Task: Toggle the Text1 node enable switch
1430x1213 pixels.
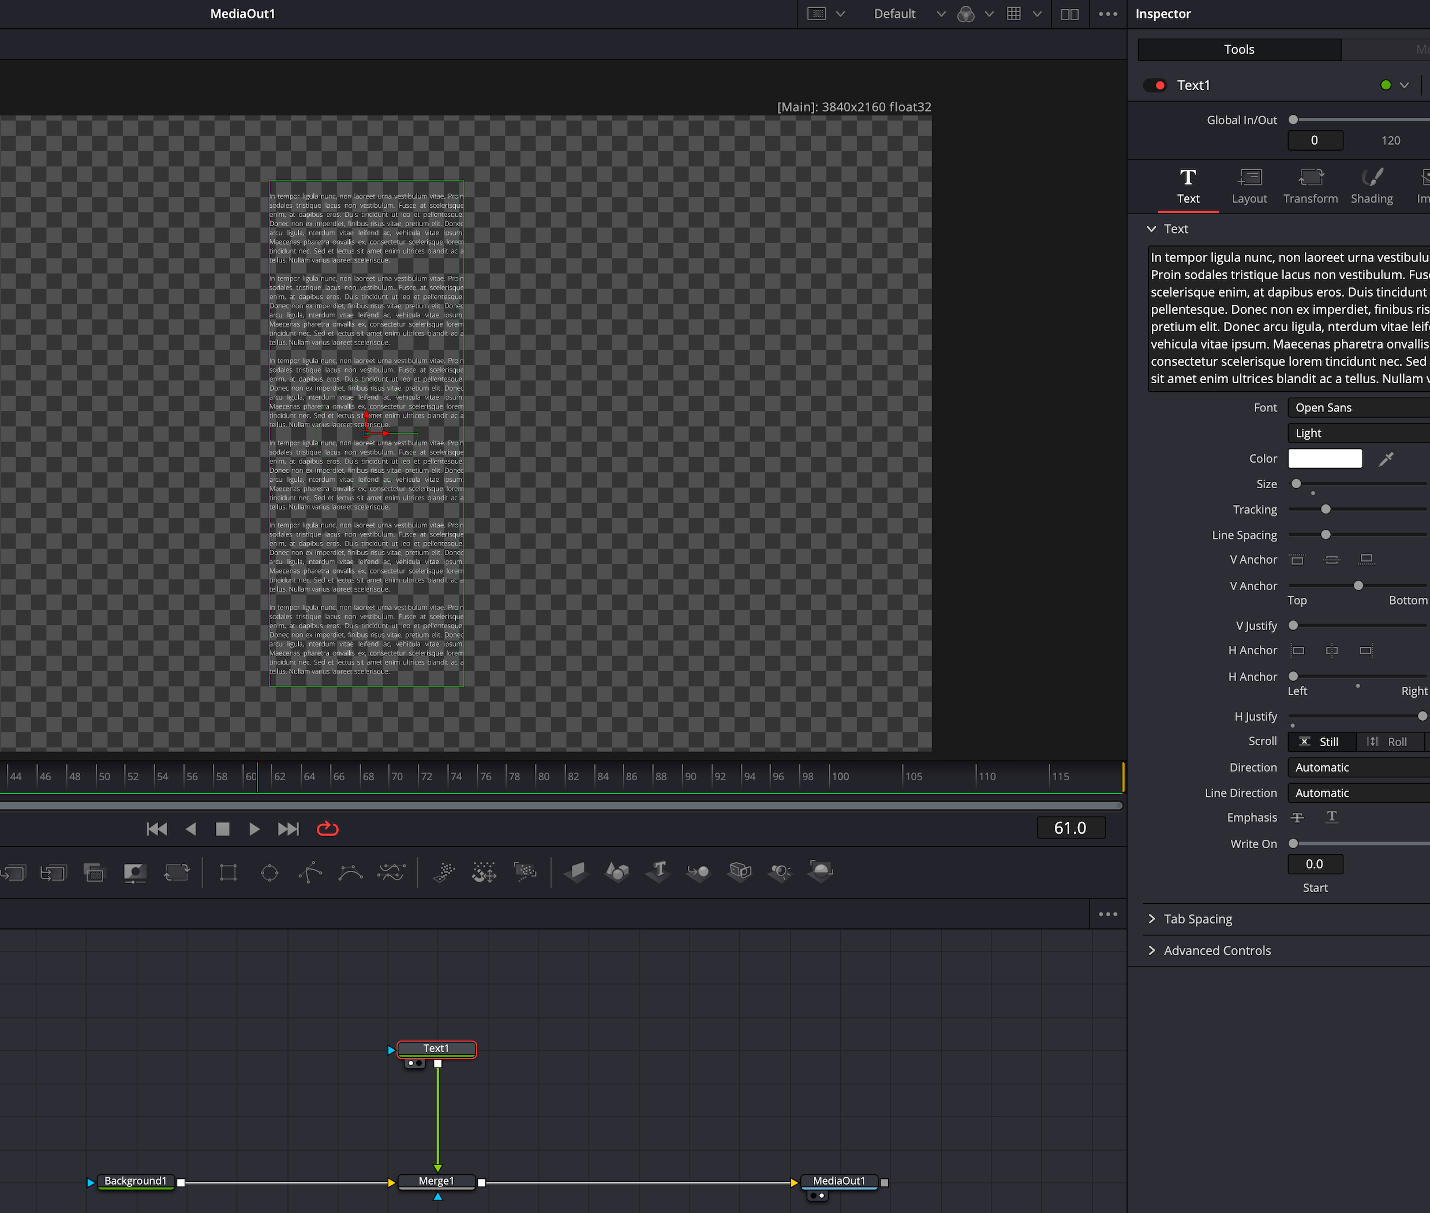Action: click(1155, 85)
